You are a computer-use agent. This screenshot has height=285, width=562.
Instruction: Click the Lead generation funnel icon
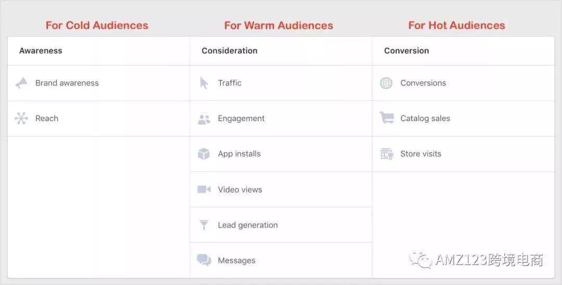click(x=204, y=225)
